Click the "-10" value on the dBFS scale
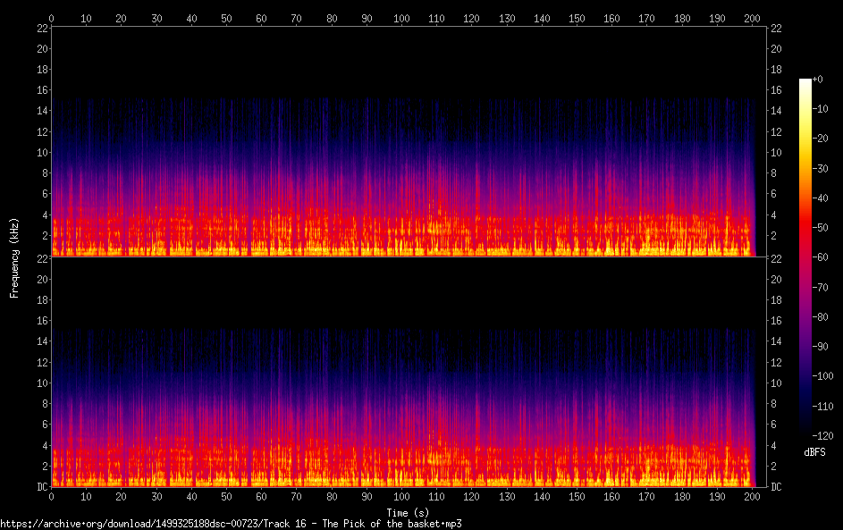Viewport: 843px width, 530px height. [821, 108]
